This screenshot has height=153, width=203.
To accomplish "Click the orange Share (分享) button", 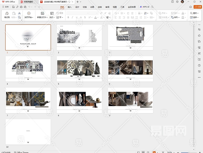I will click(x=197, y=7).
